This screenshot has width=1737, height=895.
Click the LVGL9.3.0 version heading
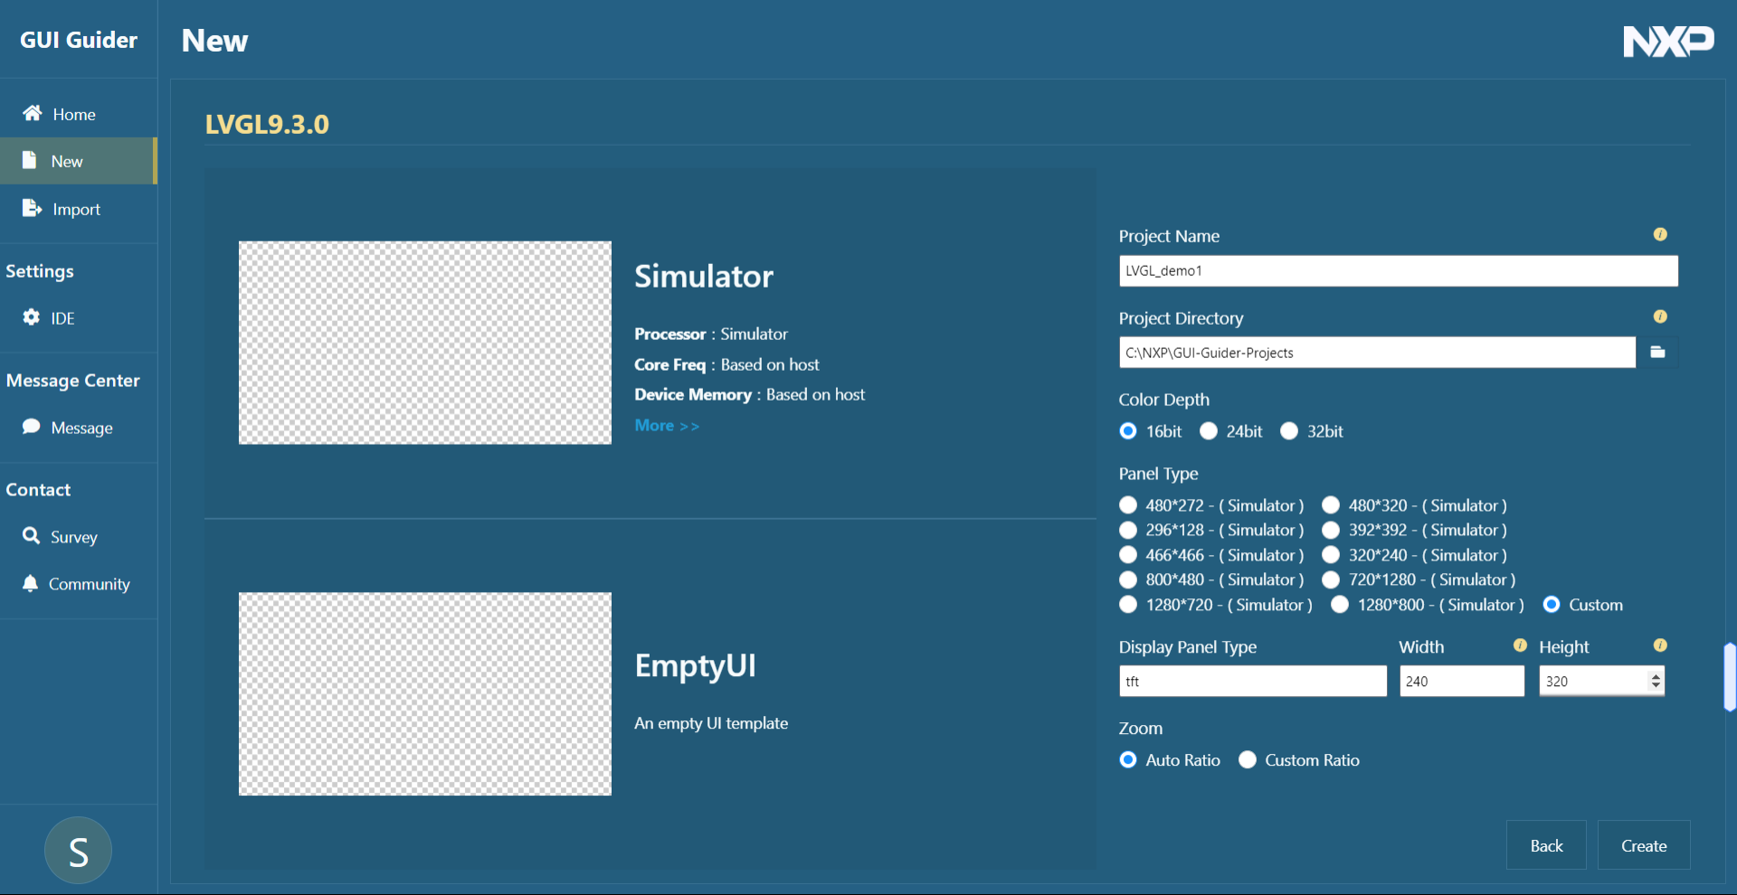[267, 124]
